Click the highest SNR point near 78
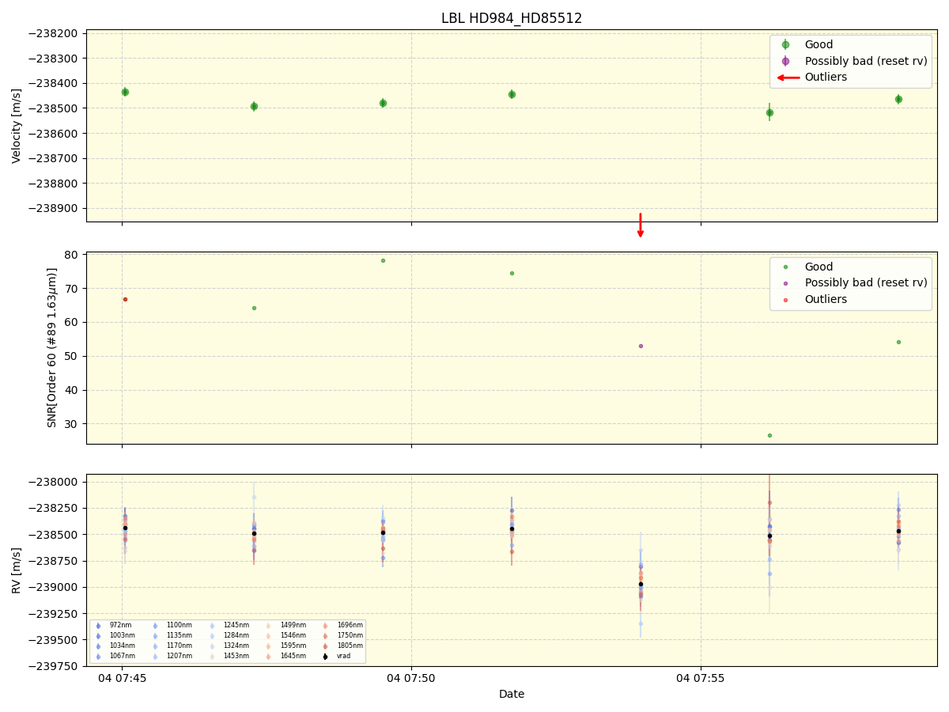Image resolution: width=949 pixels, height=712 pixels. click(383, 260)
